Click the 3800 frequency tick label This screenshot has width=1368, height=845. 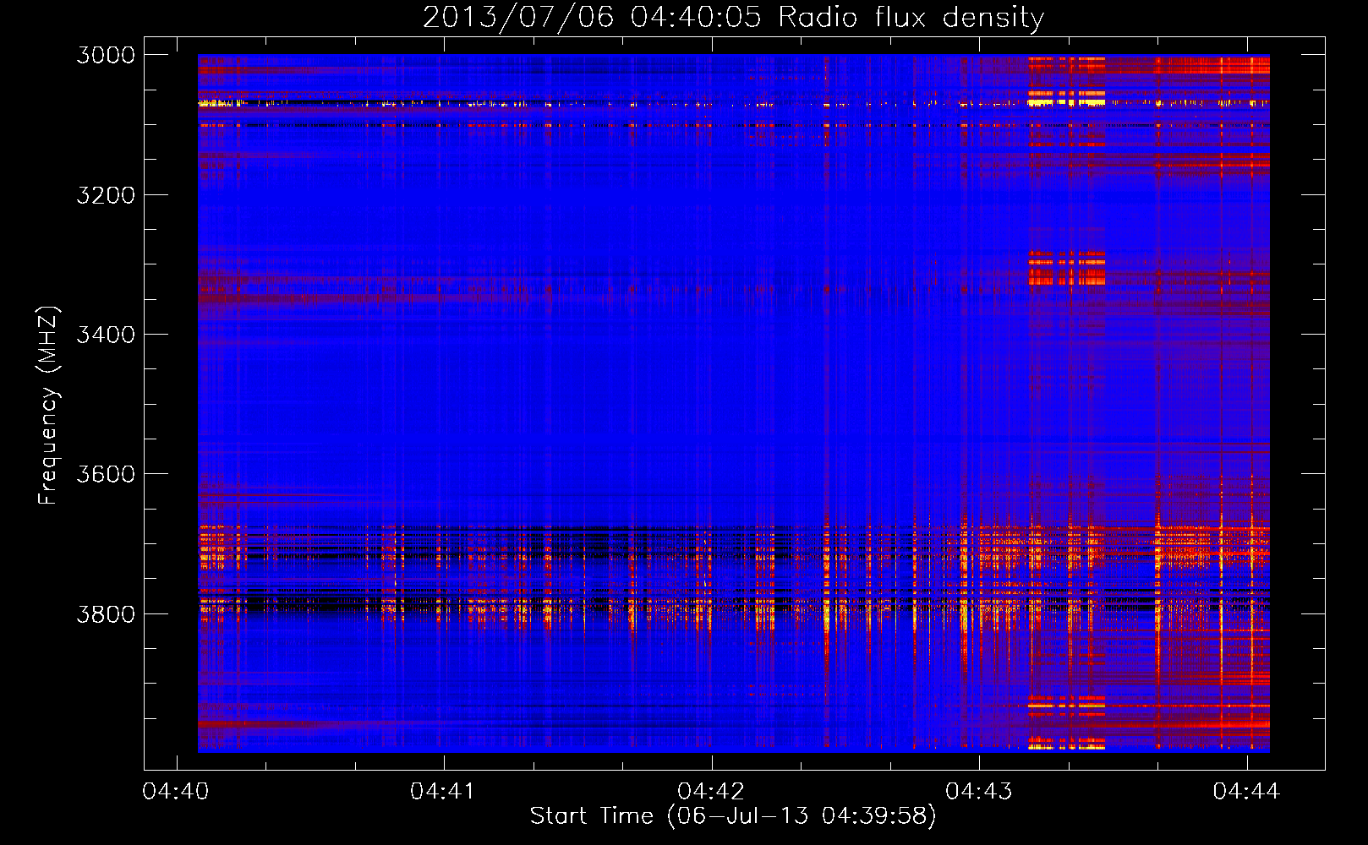click(106, 613)
